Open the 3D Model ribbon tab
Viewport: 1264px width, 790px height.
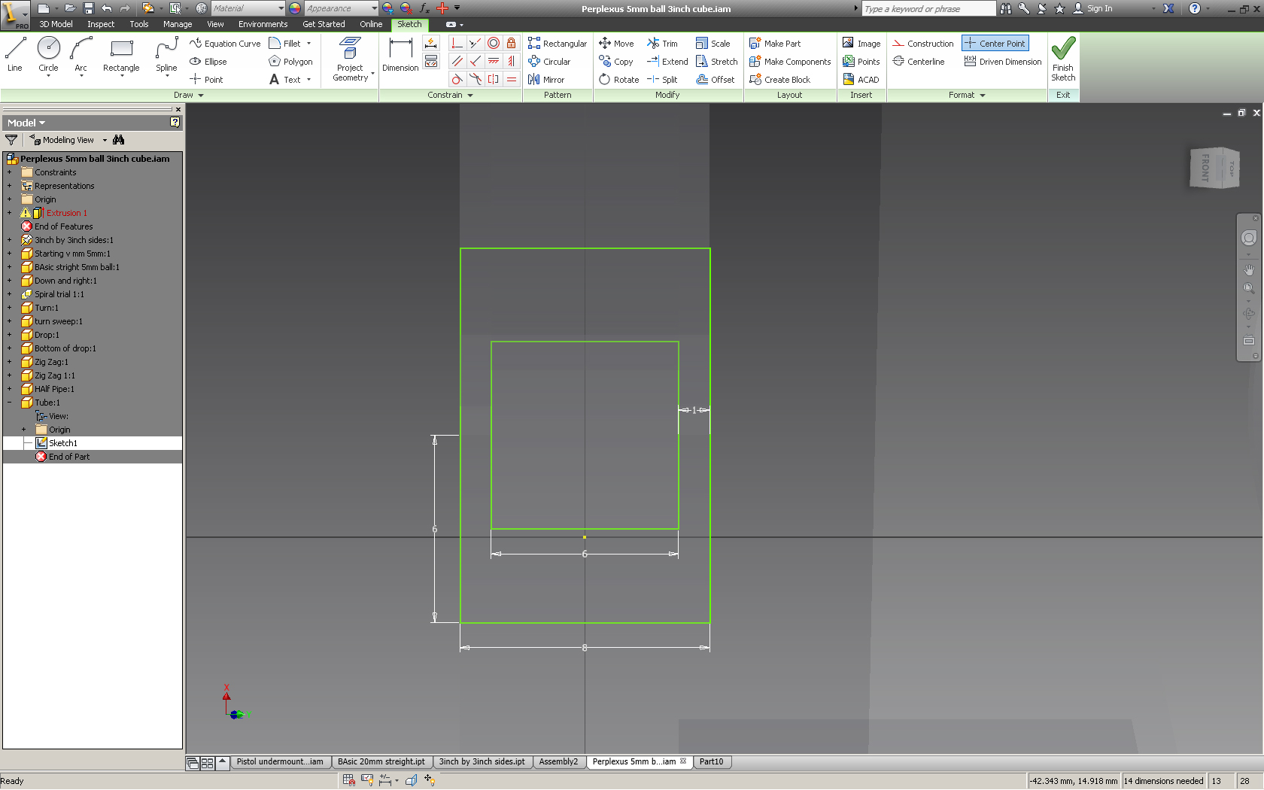click(56, 24)
